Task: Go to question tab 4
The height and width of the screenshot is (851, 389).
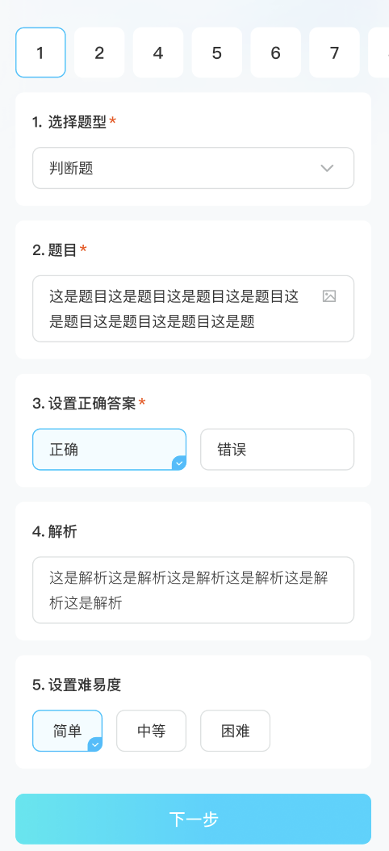Action: 158,52
